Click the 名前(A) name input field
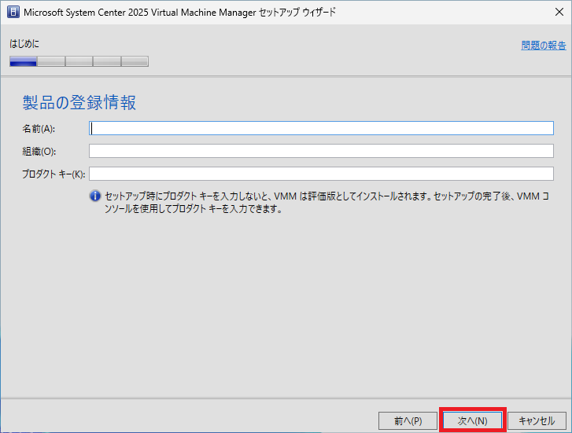 click(x=321, y=128)
